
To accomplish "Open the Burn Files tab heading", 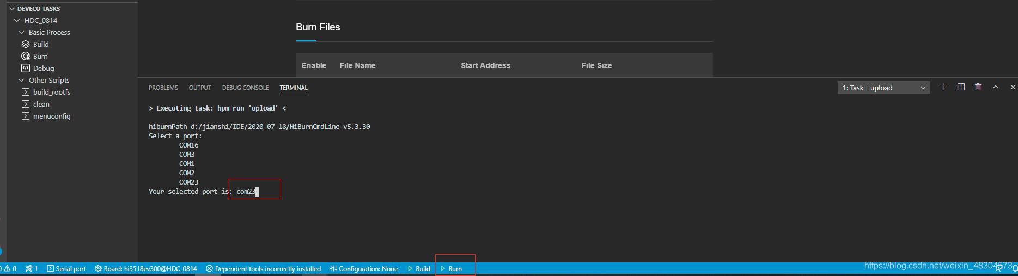I will [x=318, y=27].
